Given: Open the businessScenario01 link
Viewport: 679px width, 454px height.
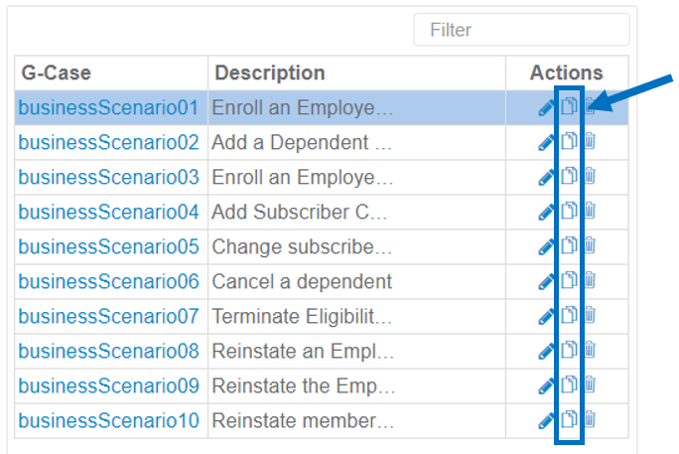Looking at the screenshot, I should point(108,107).
